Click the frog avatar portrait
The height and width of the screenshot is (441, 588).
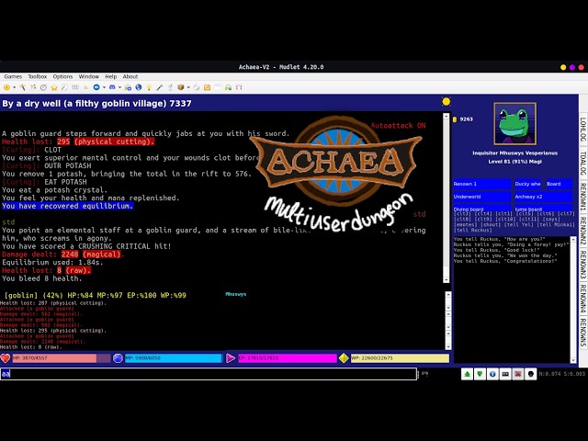point(514,124)
